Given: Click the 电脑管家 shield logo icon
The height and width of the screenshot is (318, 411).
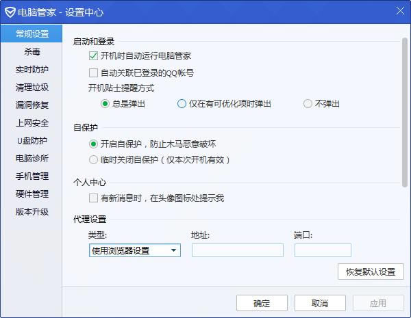Looking at the screenshot, I should click(10, 12).
